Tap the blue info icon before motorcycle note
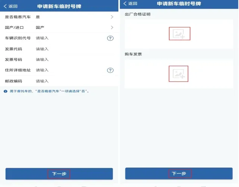 [x=6, y=91]
